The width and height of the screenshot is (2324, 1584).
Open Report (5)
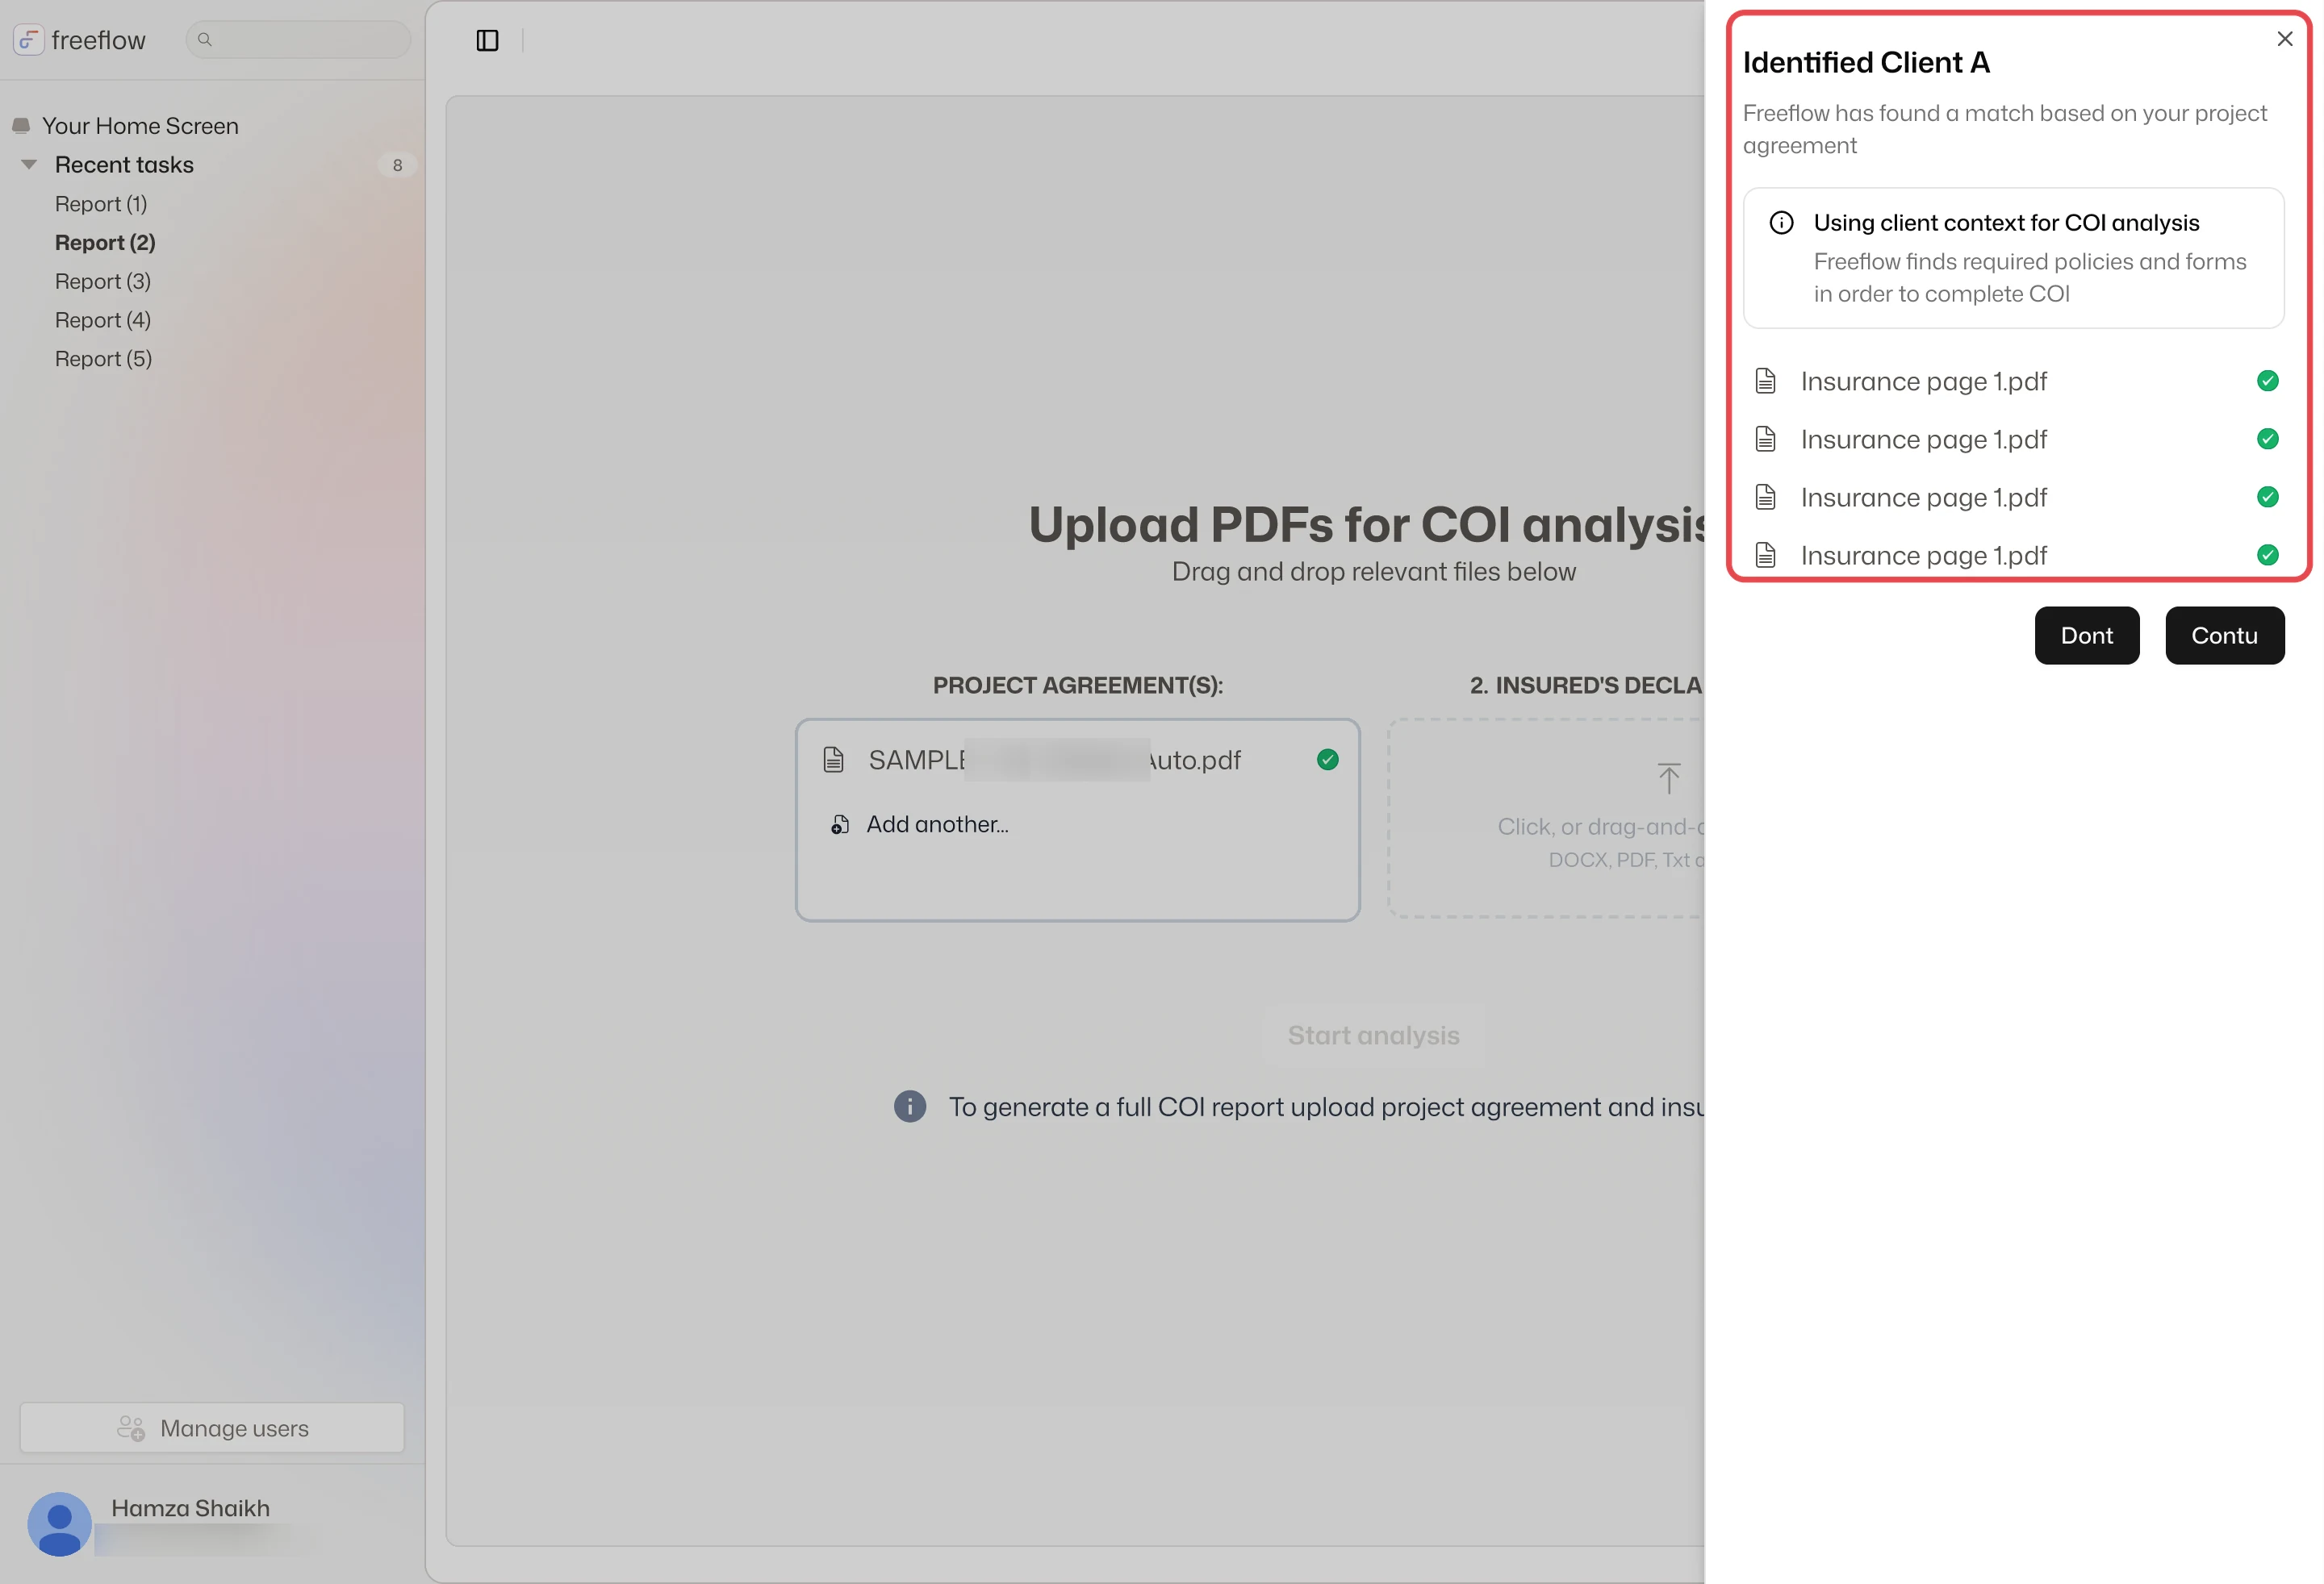coord(103,359)
